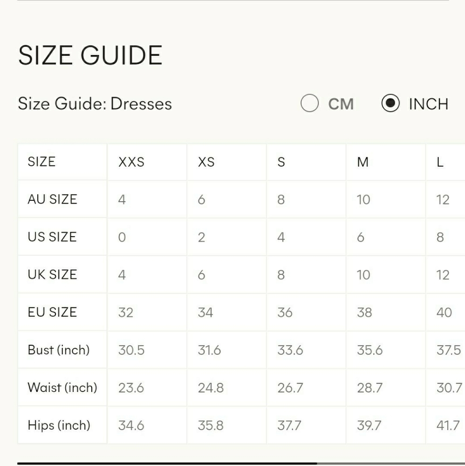
Task: Click the INCH unit label
Action: (429, 104)
